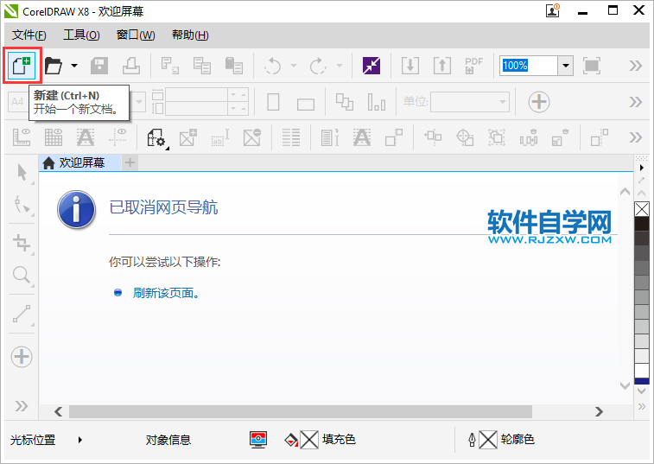654x464 pixels.
Task: Pick the black swatch in color palette
Action: click(x=642, y=225)
